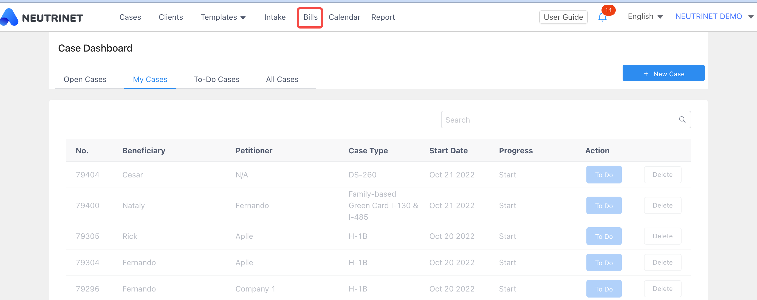Click the DS-260 case type cell
Viewport: 757px width, 300px height.
coord(362,174)
